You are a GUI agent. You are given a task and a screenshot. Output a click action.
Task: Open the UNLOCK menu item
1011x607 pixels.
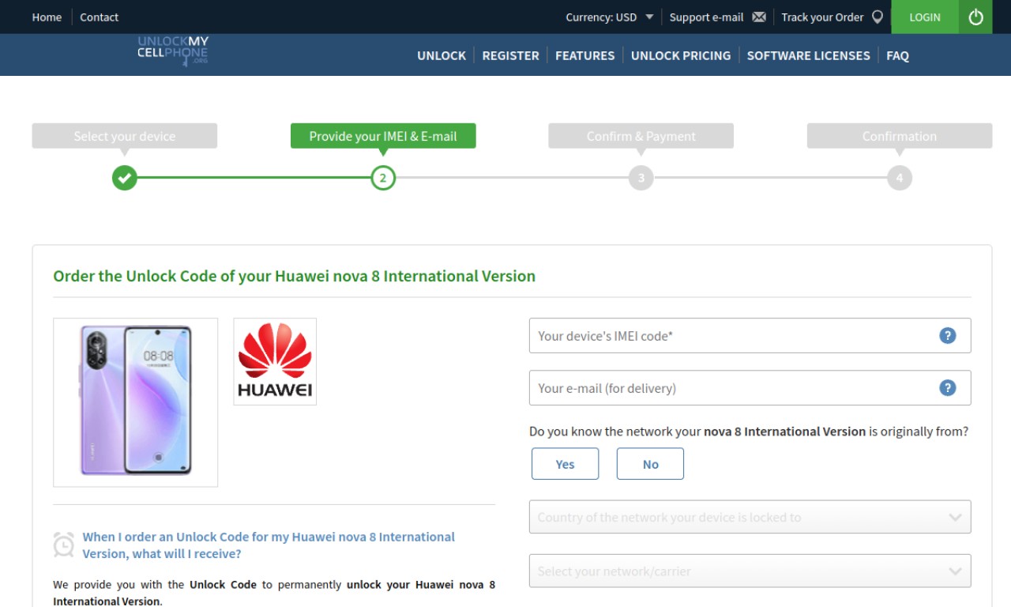(442, 55)
